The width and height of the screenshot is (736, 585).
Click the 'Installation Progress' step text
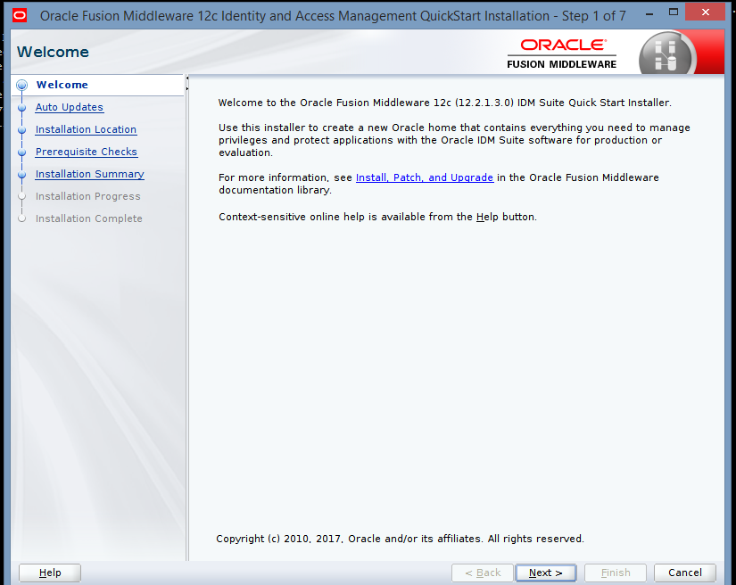(87, 196)
